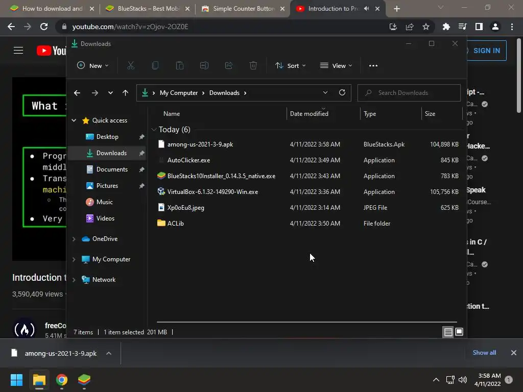Open the See more ellipsis menu in Explorer
Viewport: 523px width, 392px height.
[373, 66]
